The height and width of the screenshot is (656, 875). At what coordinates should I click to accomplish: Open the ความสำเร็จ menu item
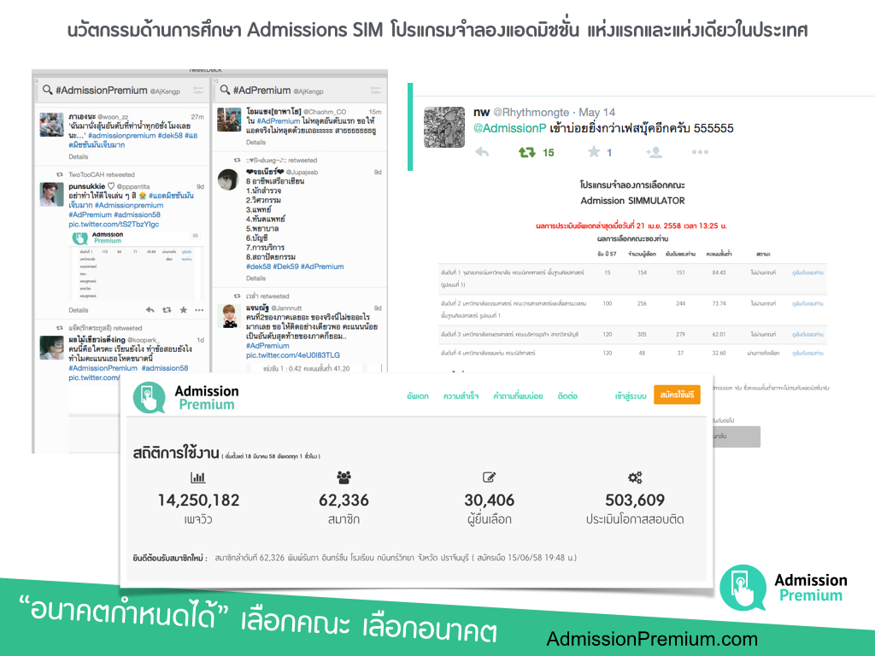(461, 396)
